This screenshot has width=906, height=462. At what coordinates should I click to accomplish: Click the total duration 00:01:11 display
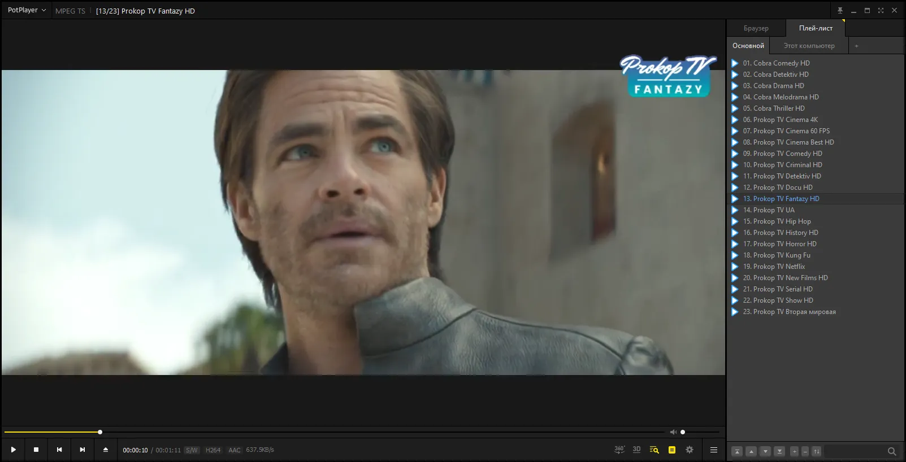pyautogui.click(x=168, y=450)
